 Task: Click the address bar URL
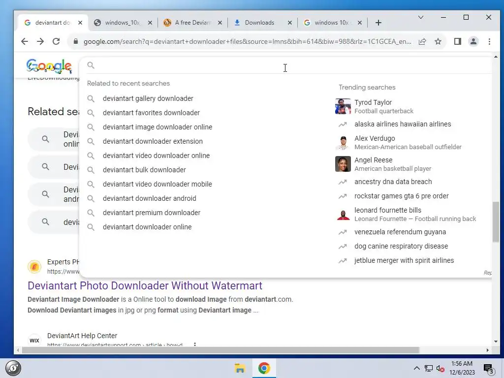247,41
